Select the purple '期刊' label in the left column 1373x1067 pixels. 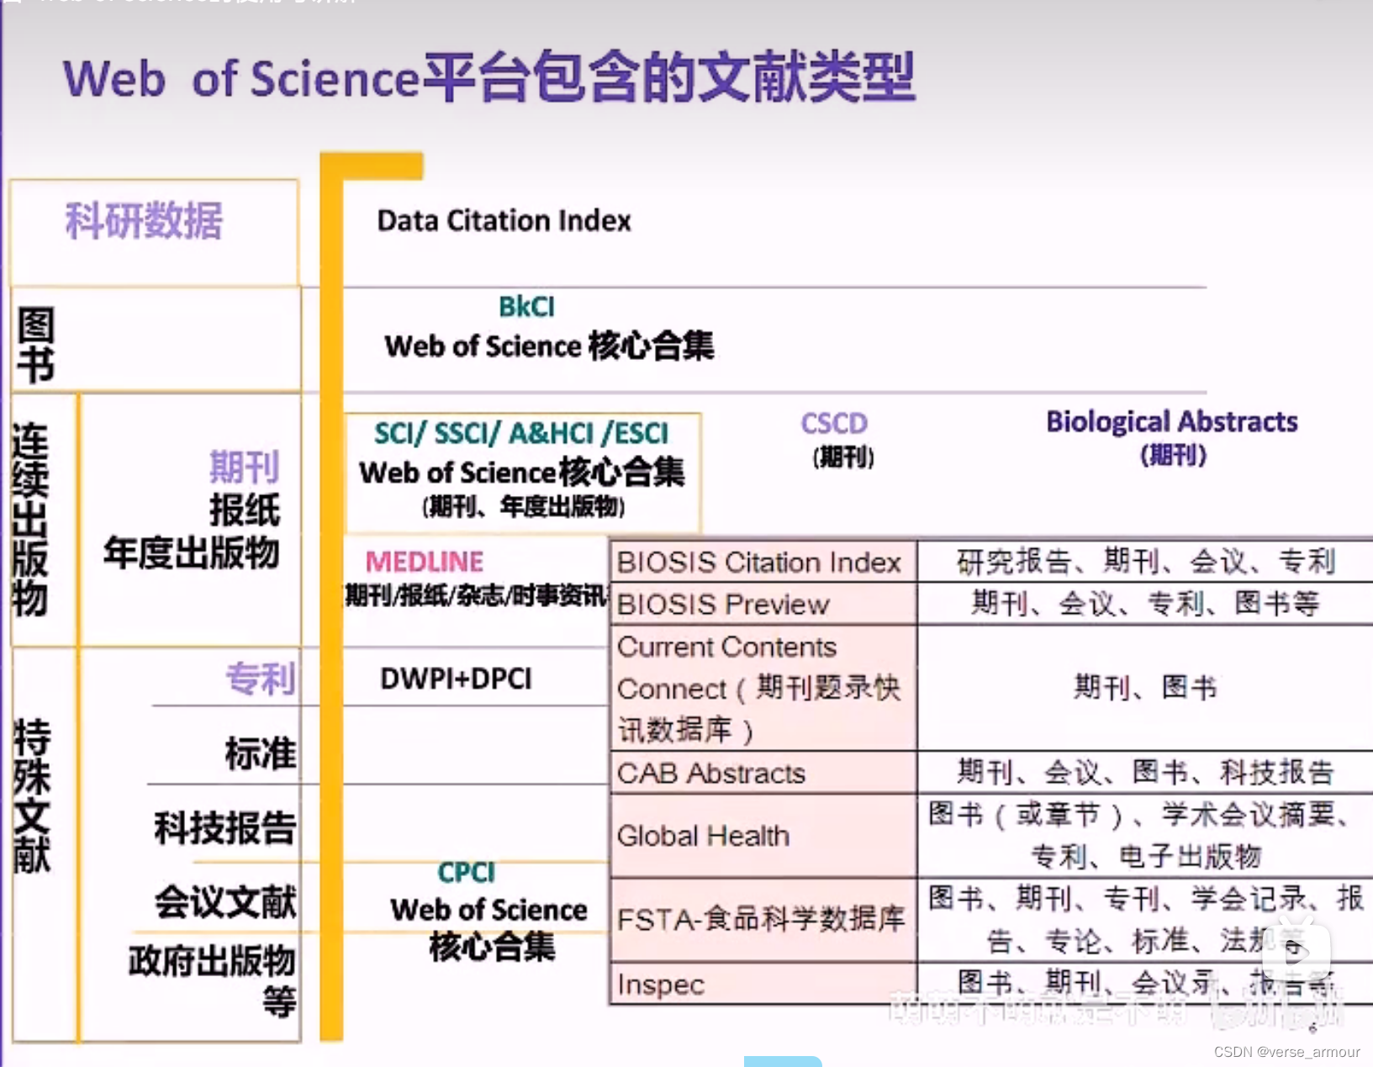click(245, 467)
